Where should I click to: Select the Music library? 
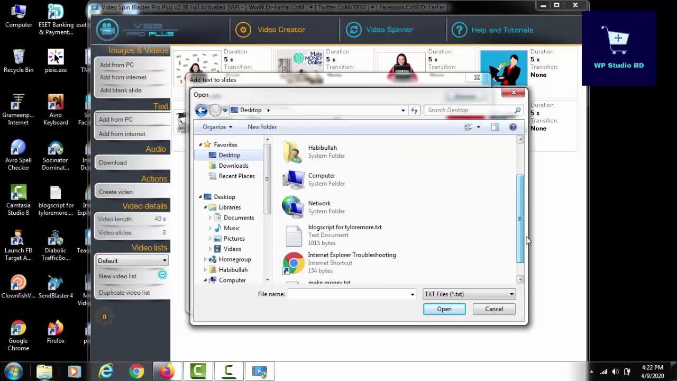232,228
